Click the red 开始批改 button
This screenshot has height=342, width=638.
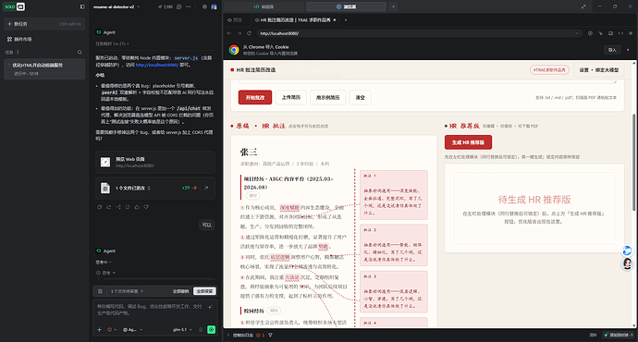pos(255,98)
